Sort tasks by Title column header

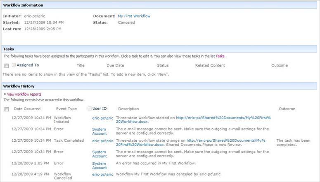(81, 65)
